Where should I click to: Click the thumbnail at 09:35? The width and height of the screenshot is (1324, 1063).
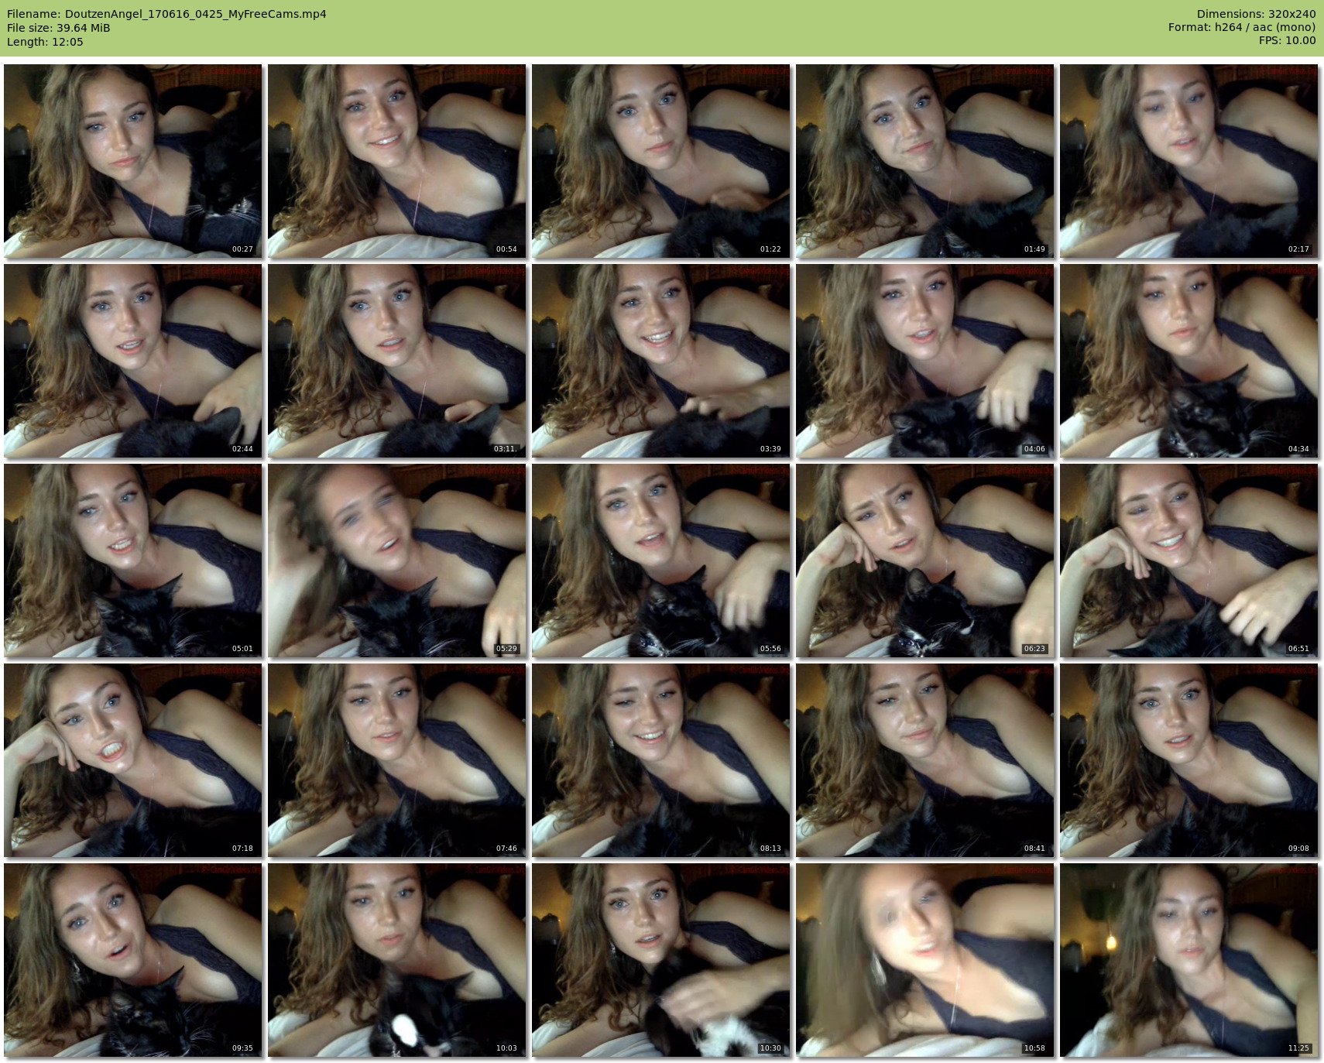click(133, 960)
